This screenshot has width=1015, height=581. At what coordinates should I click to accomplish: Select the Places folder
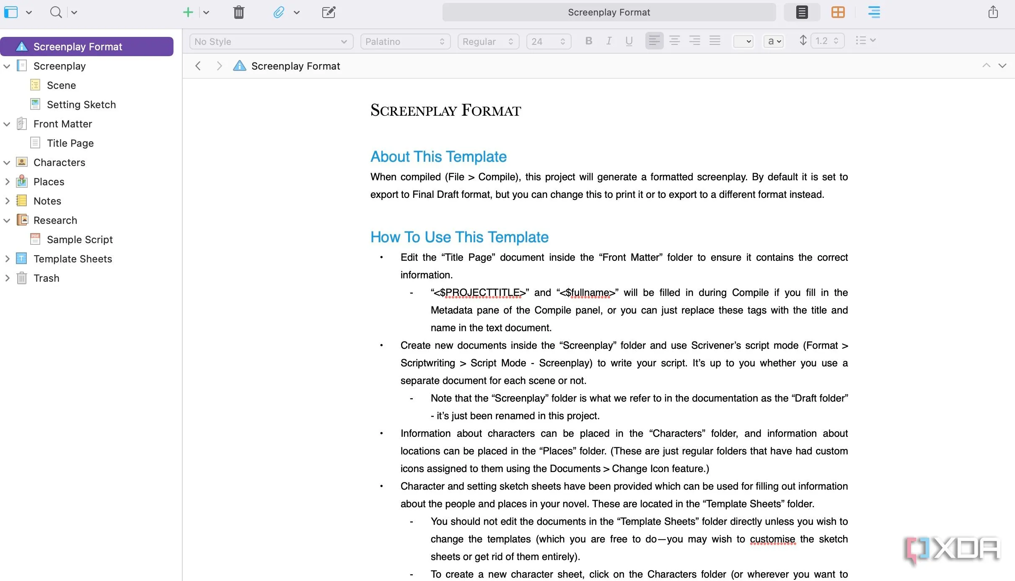click(x=49, y=182)
